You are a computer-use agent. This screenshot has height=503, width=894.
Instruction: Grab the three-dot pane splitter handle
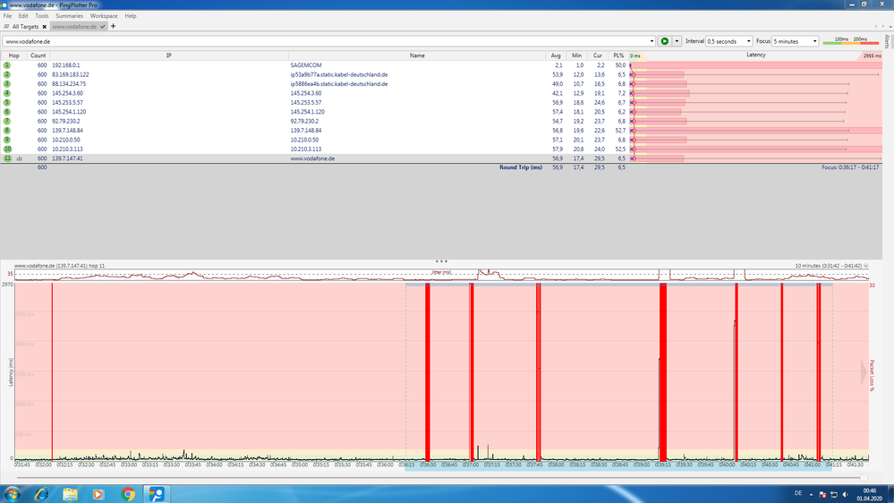(x=441, y=261)
